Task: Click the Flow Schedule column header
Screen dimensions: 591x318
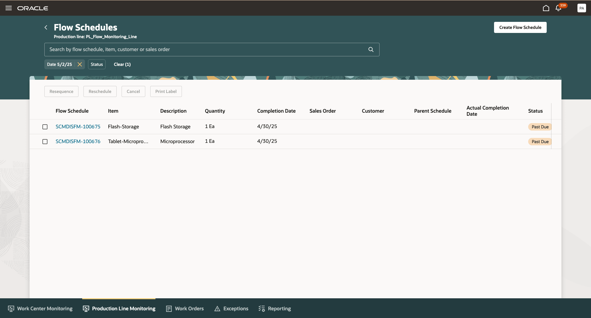Action: coord(72,111)
